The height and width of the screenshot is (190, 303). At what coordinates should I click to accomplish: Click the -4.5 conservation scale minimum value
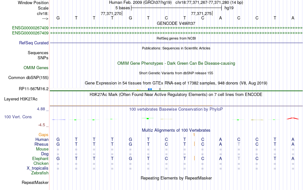pyautogui.click(x=41, y=125)
